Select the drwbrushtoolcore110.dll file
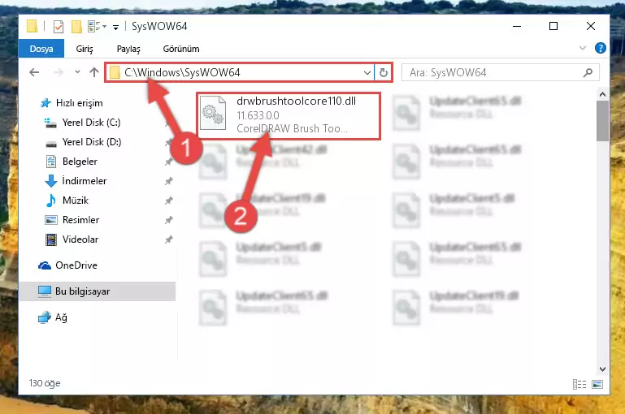This screenshot has height=414, width=625. (x=289, y=116)
